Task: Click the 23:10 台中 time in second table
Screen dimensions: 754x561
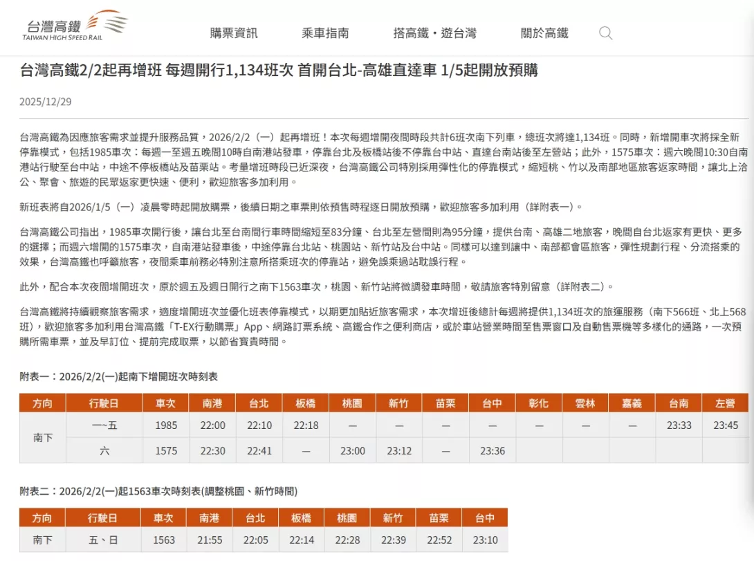Action: click(485, 540)
